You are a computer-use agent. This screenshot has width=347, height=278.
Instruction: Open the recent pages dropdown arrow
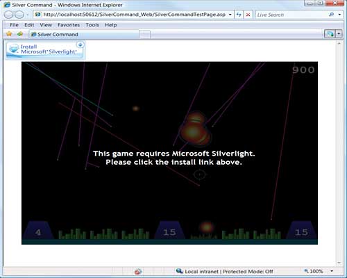tap(27, 15)
